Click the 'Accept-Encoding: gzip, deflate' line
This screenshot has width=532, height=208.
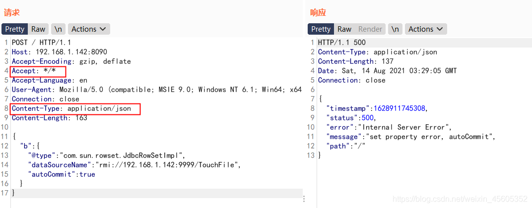coord(71,61)
